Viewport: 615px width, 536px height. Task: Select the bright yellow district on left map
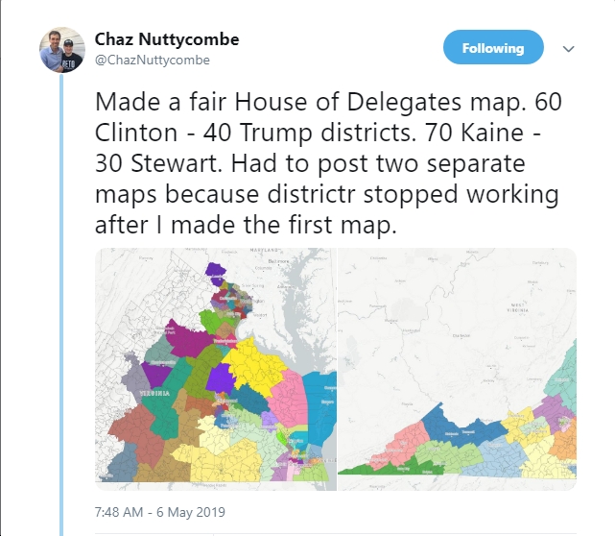click(x=253, y=365)
